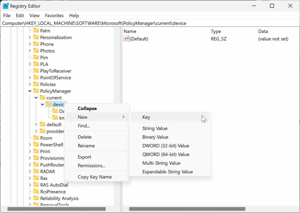Select the Personalization folder icon
The image size is (300, 213).
coord(36,37)
